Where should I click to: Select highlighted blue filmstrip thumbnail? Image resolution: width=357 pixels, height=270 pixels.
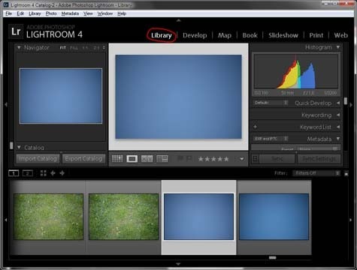tap(198, 217)
